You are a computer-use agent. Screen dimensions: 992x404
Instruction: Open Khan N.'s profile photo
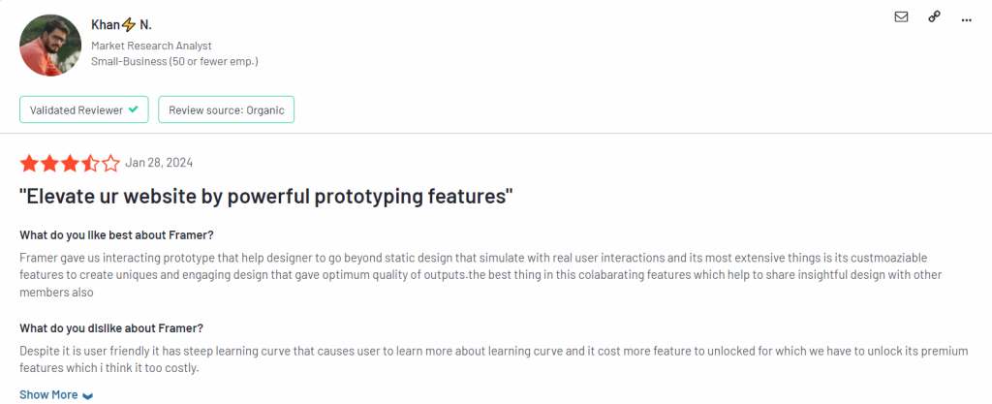[50, 45]
